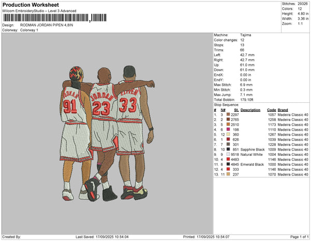Click the Min Stitch value "0.3 mm"
Screen dimensions: 311x241
246,90
